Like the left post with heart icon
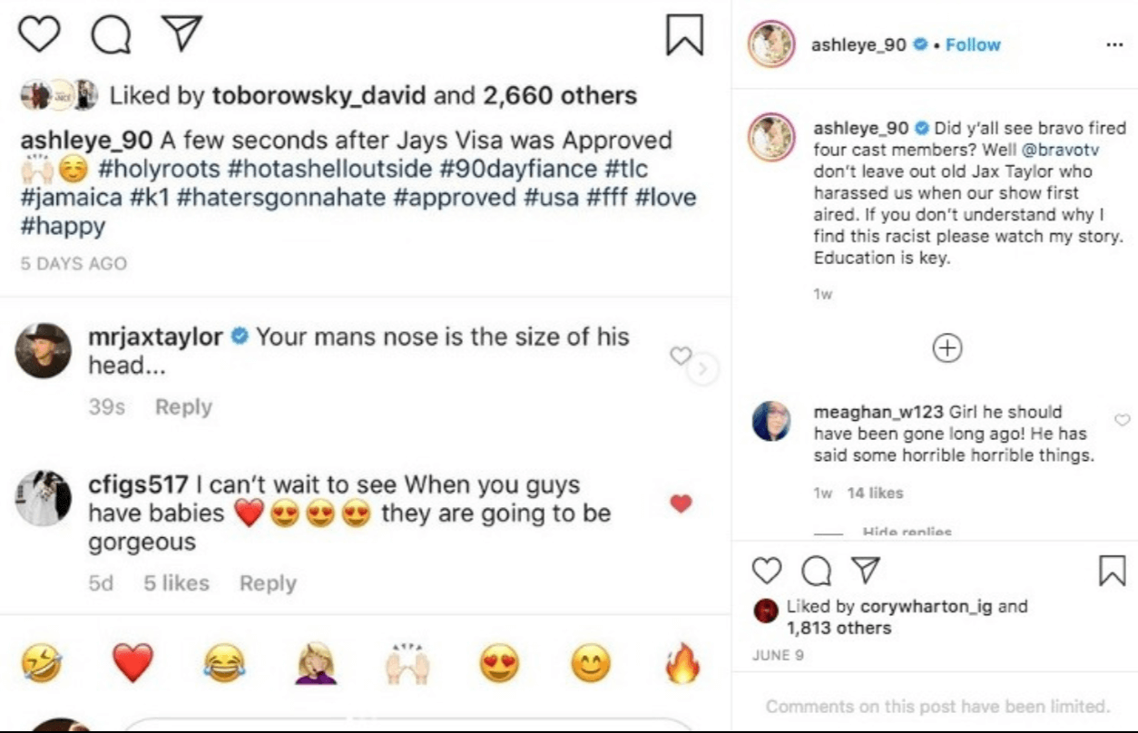The image size is (1138, 733). (39, 34)
